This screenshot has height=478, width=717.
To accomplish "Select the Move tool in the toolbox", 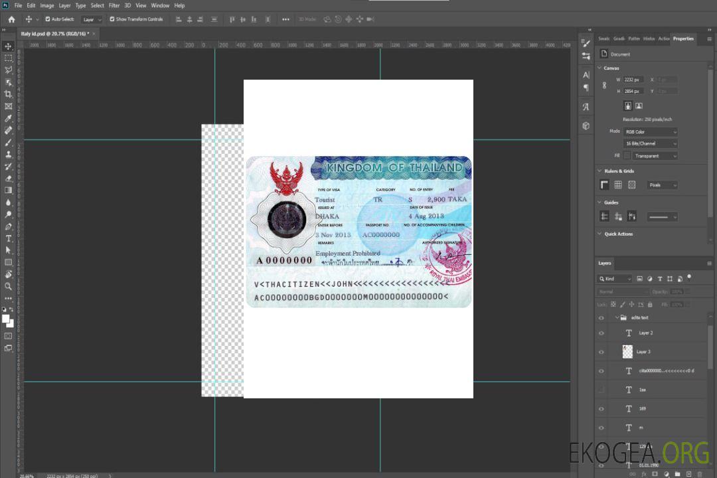I will 8,46.
